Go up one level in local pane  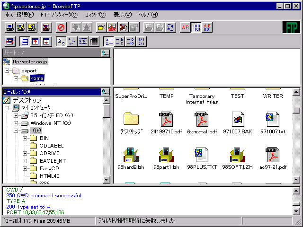pos(105,92)
